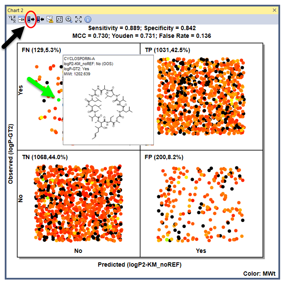Click the logP2-KM_noREF: No (OOS) tooltip line
This screenshot has width=284, height=283.
(89, 64)
